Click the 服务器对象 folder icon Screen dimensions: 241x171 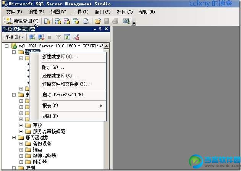21,137
